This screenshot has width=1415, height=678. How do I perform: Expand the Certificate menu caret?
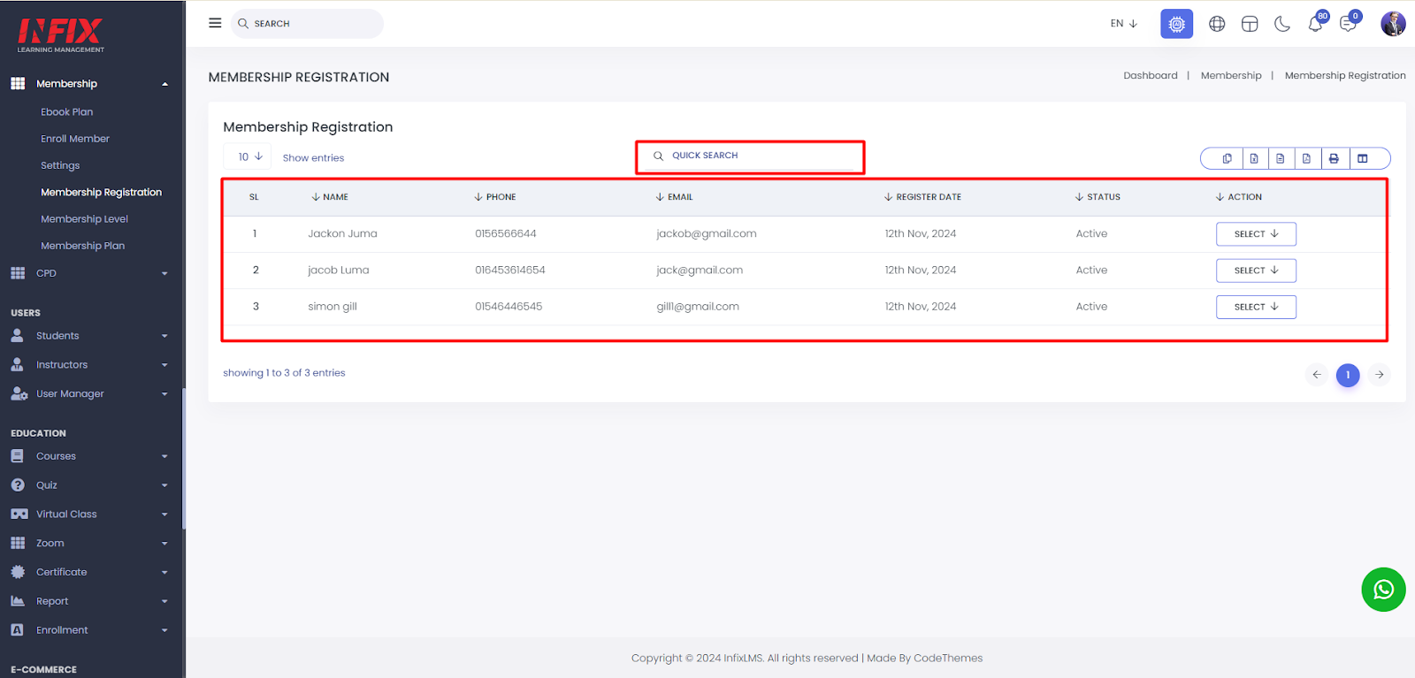(164, 573)
